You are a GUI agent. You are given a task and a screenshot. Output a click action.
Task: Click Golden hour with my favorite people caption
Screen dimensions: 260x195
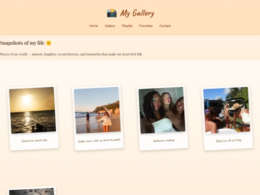[99, 141]
